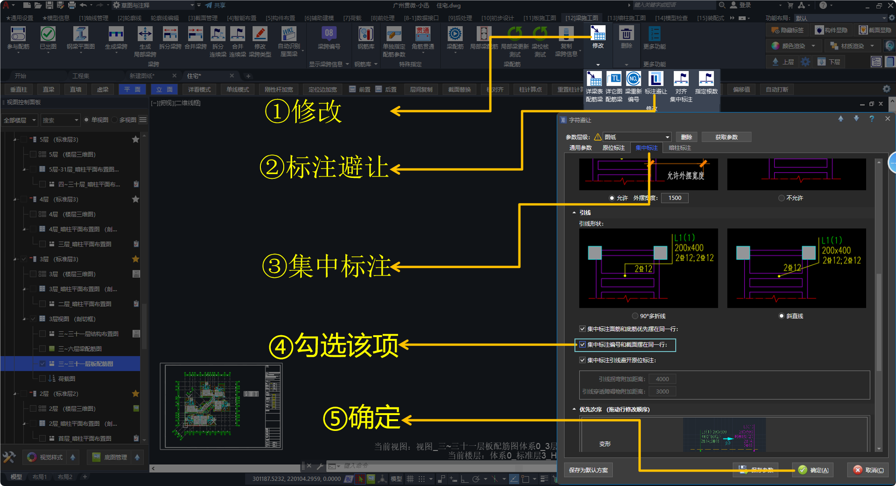Click the 外摆宽度 input field

(x=674, y=198)
